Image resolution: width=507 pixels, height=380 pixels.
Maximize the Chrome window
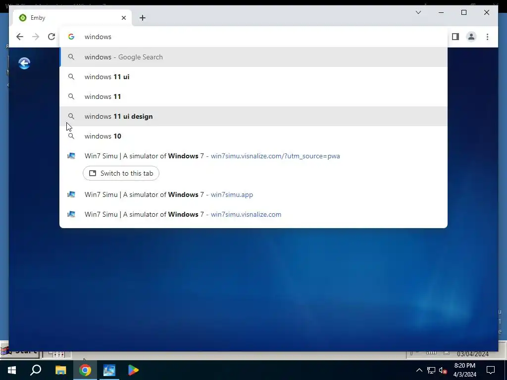(x=463, y=12)
